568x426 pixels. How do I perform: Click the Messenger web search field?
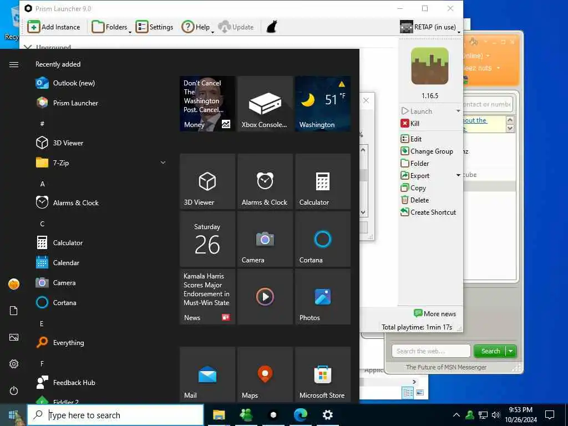(x=430, y=351)
